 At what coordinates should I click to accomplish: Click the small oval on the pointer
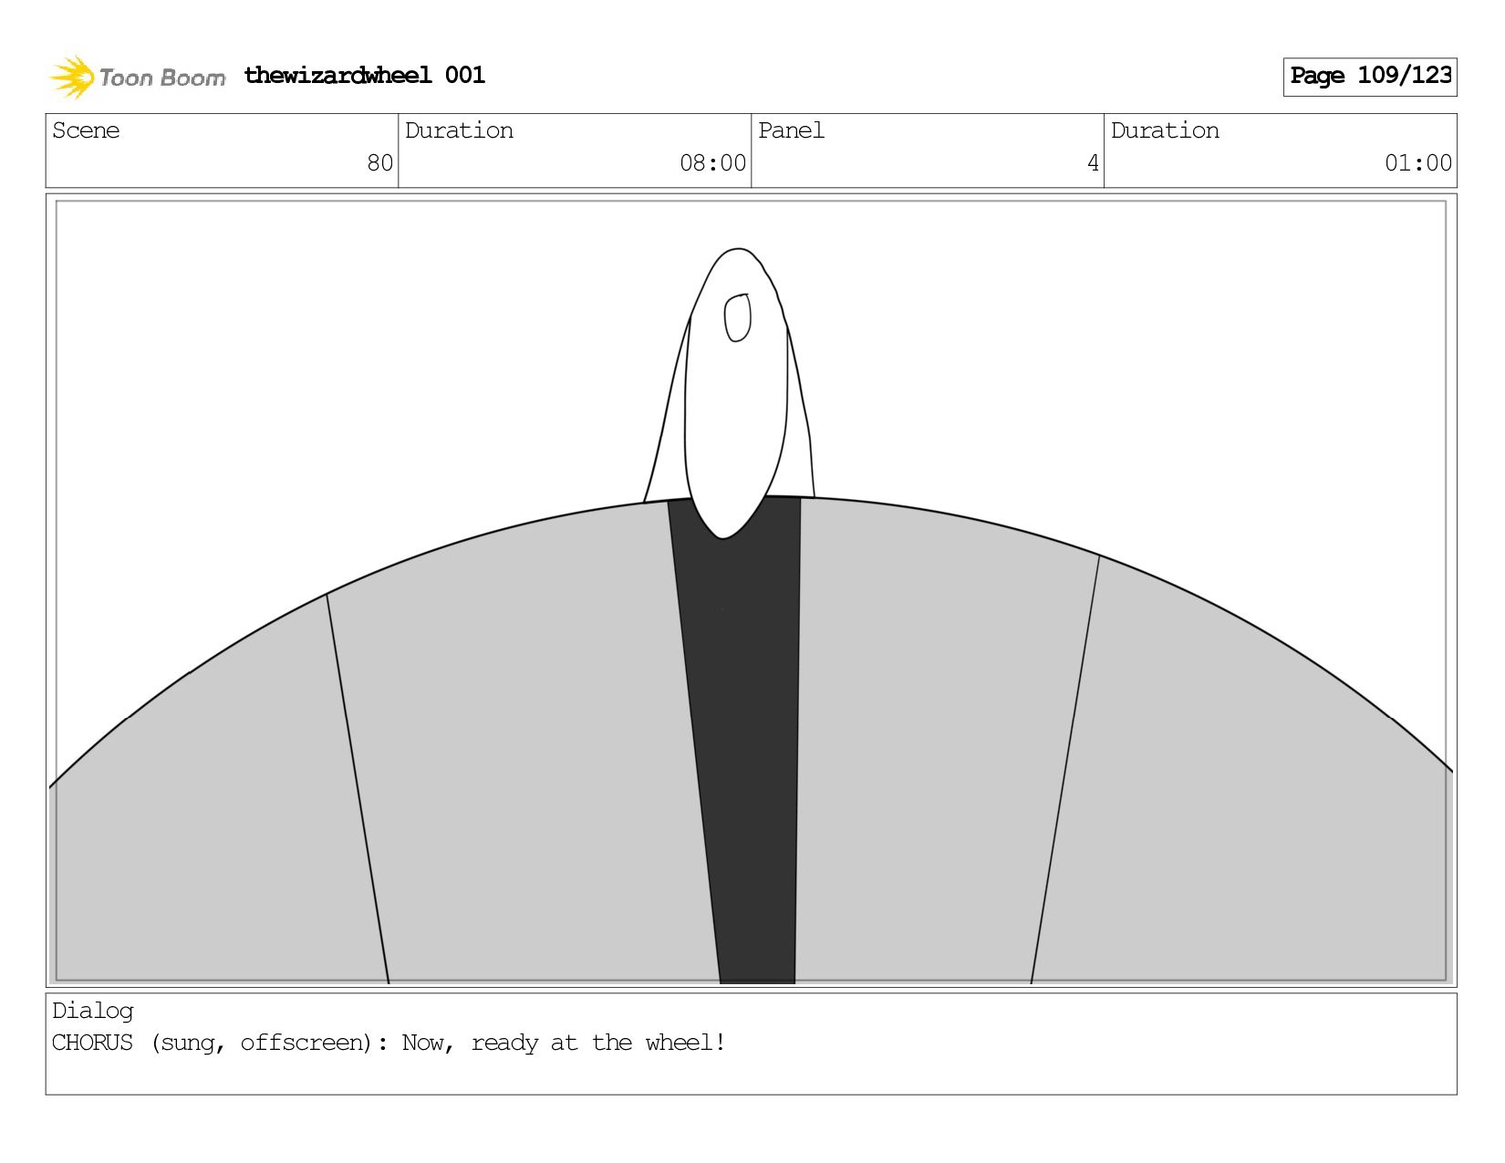pyautogui.click(x=737, y=317)
